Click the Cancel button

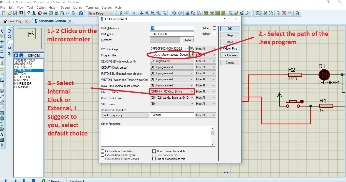(x=230, y=63)
